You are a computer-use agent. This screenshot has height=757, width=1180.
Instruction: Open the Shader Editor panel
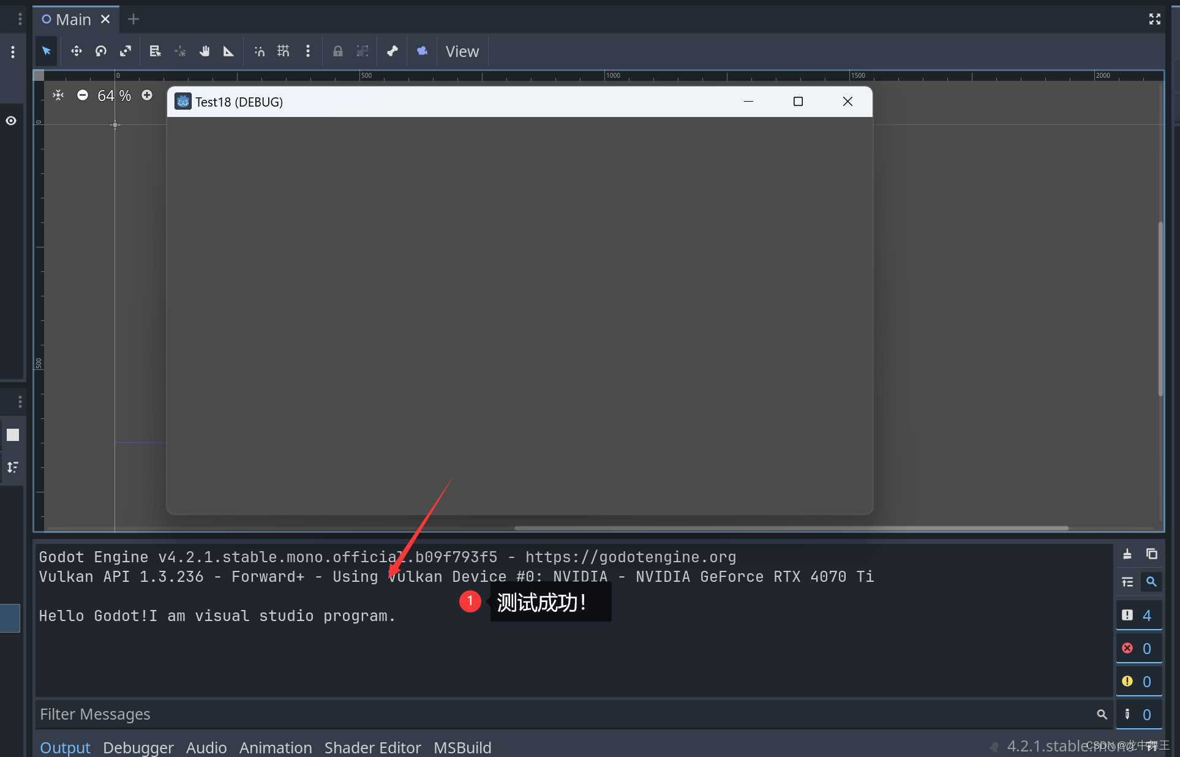tap(373, 747)
